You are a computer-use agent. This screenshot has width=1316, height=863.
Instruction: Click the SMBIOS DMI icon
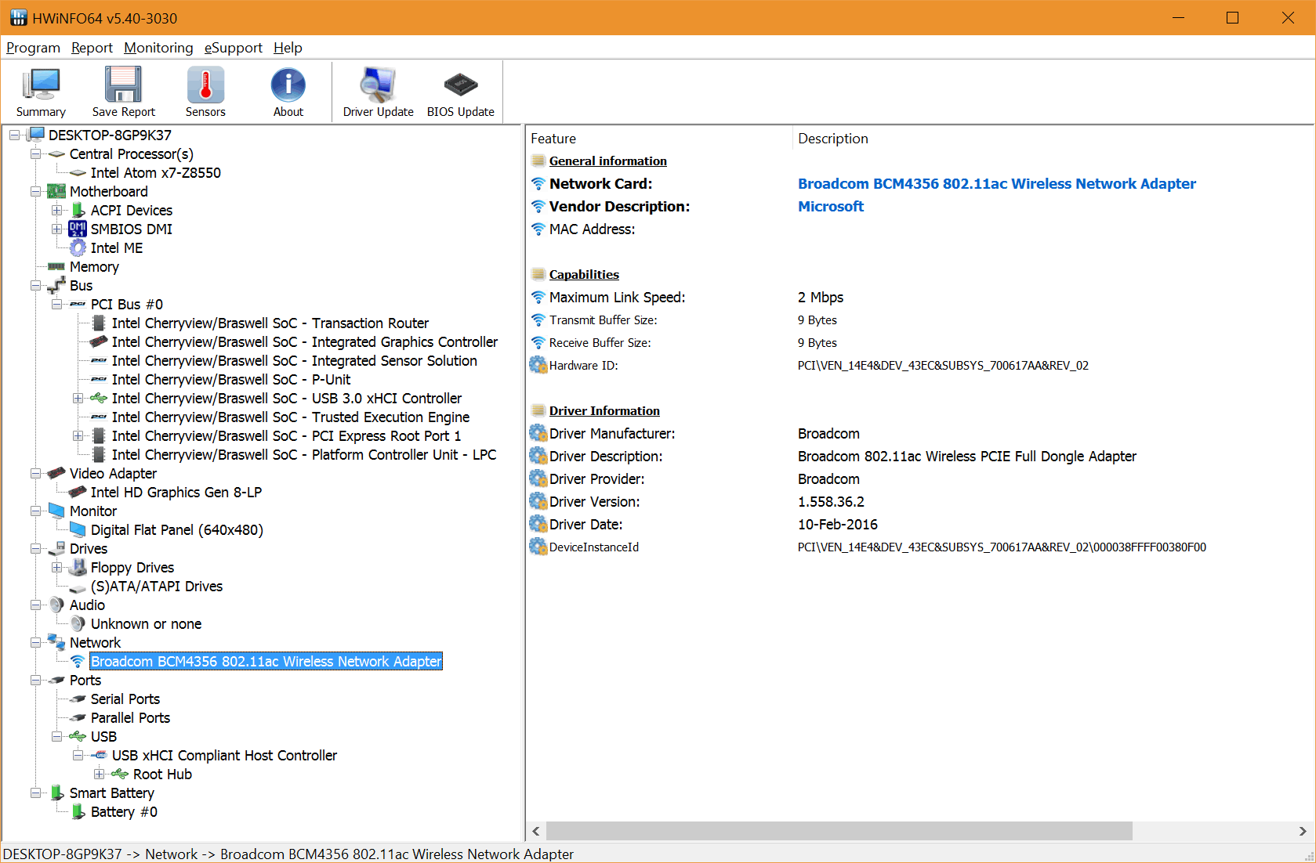click(x=78, y=229)
